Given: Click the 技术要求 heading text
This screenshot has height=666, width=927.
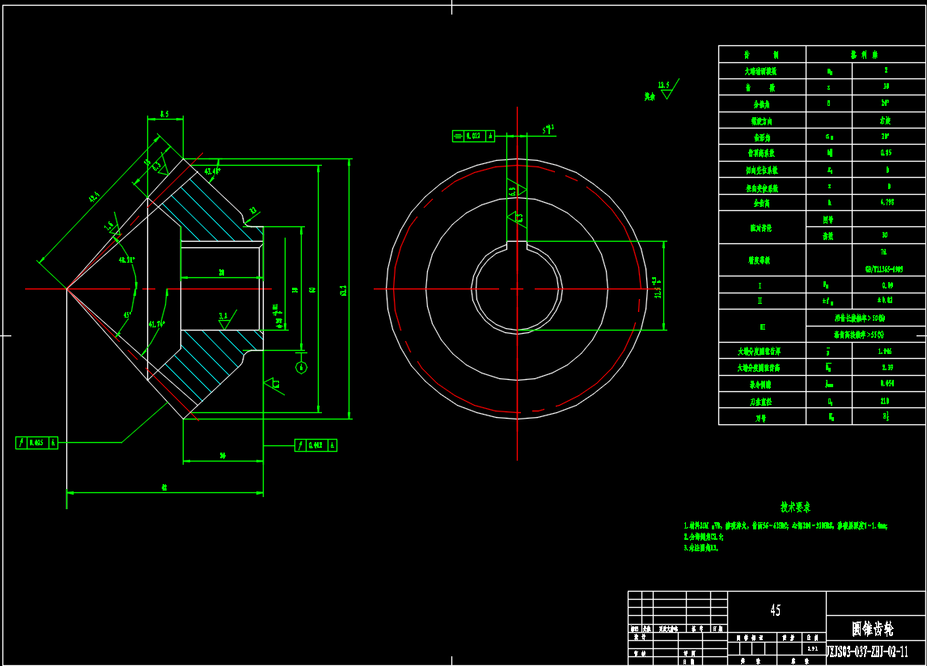Looking at the screenshot, I should coord(795,507).
